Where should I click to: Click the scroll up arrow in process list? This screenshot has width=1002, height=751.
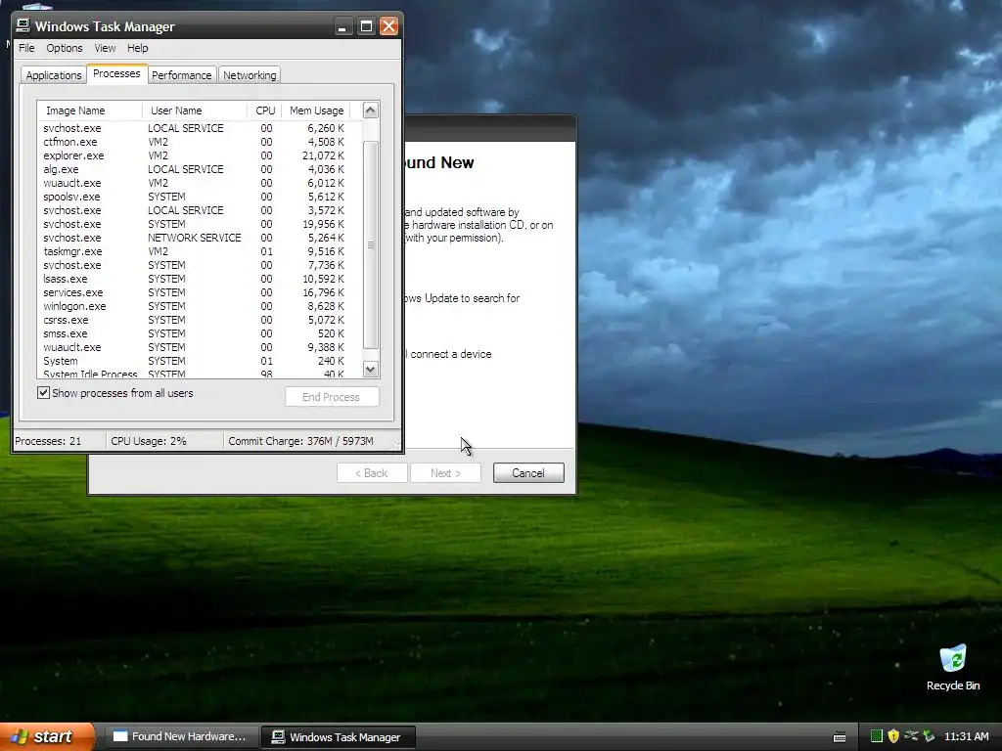tap(371, 110)
